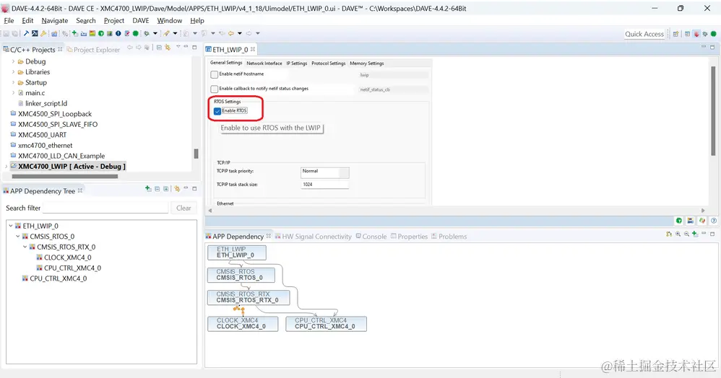
Task: Collapse CMSIS_RTOS_RTX_0 tree node
Action: [x=25, y=247]
